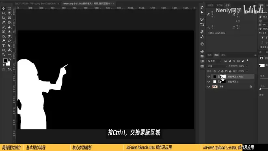Screen dimensions: 268x151
Task: Select the Eyedropper tool in toolbar
Action: 3,22
